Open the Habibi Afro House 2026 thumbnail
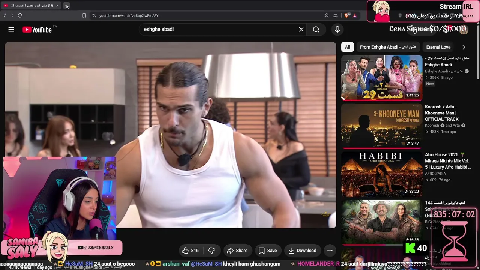480x270 pixels. (382, 174)
